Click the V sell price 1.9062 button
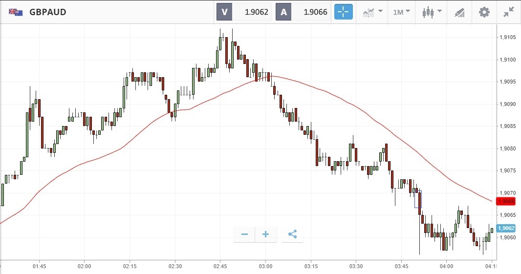This screenshot has height=274, width=521. (244, 12)
